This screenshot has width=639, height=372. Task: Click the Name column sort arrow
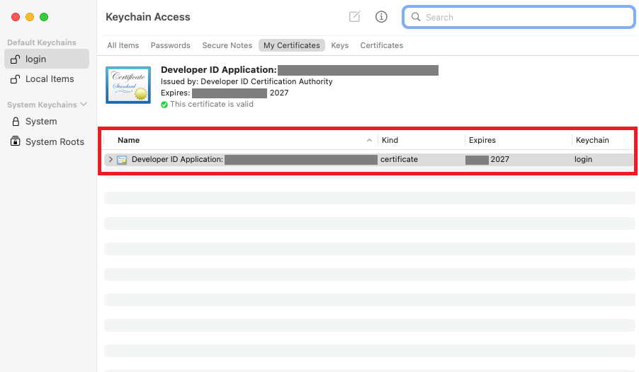tap(369, 141)
